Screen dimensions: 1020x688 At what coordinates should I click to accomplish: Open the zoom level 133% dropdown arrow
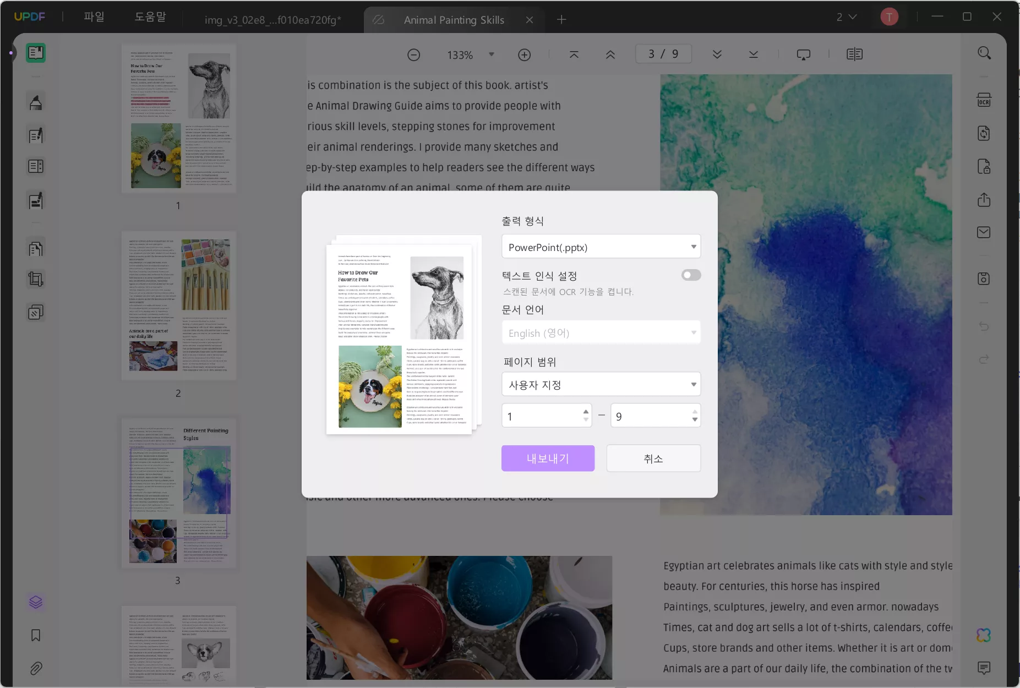tap(492, 54)
